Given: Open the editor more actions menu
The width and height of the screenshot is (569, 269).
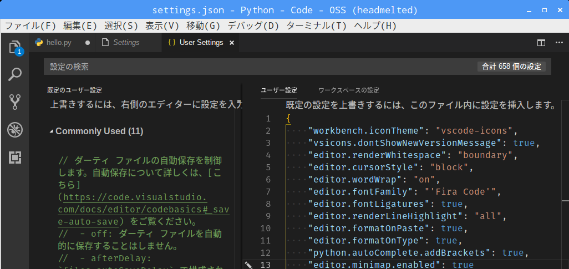Looking at the screenshot, I should click(558, 43).
